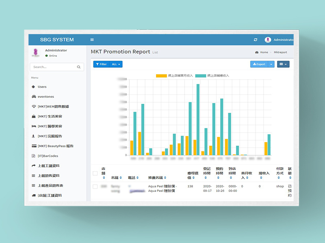Check the box for the Aqua Peel row

coord(95,187)
